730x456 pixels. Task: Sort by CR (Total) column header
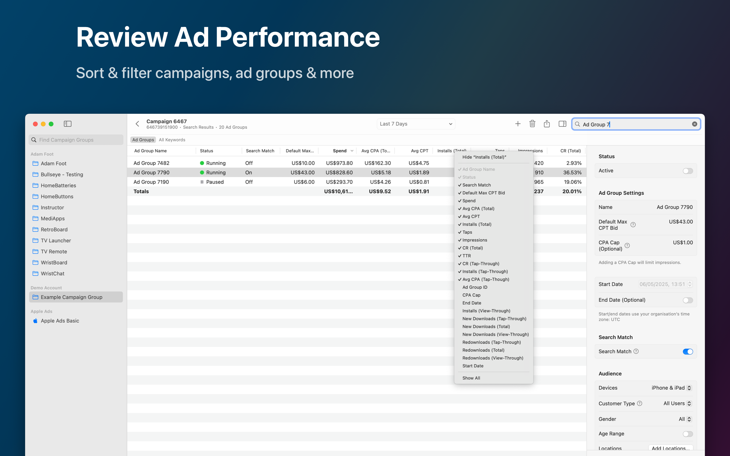pos(567,151)
